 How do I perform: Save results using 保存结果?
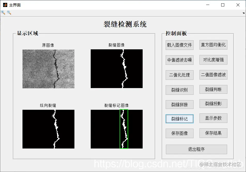213,133
